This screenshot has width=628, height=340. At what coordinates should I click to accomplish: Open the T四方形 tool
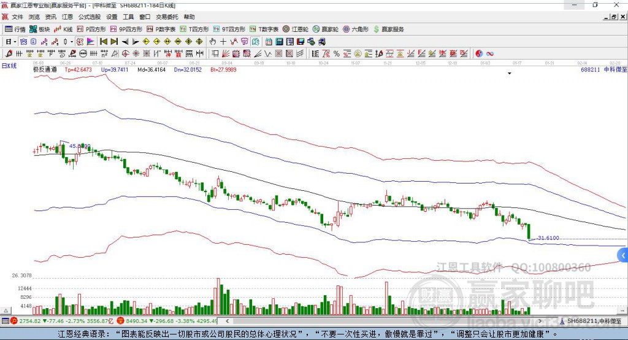[x=194, y=29]
